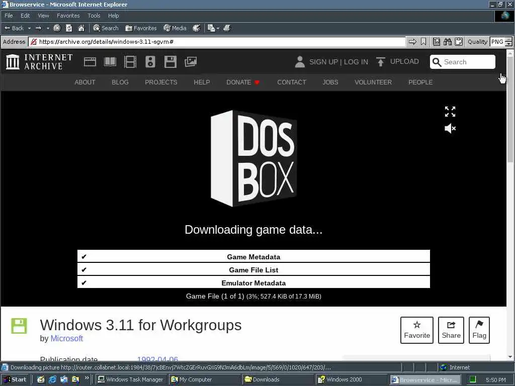Viewport: 515px width, 386px height.
Task: Open the Media toolbar button
Action: point(175,28)
